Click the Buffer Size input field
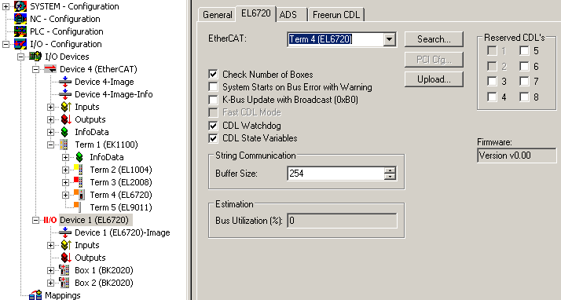 click(336, 174)
